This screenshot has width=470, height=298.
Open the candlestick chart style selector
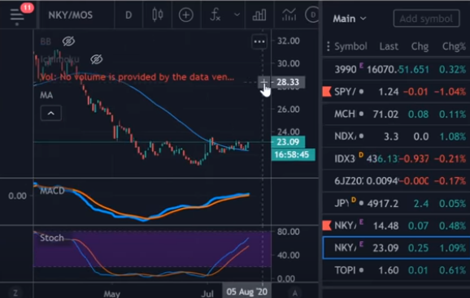158,15
